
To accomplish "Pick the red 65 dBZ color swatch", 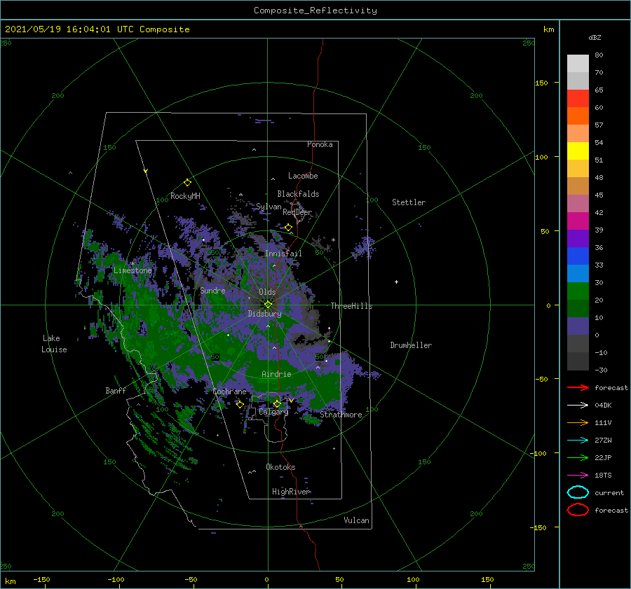I will pos(578,99).
